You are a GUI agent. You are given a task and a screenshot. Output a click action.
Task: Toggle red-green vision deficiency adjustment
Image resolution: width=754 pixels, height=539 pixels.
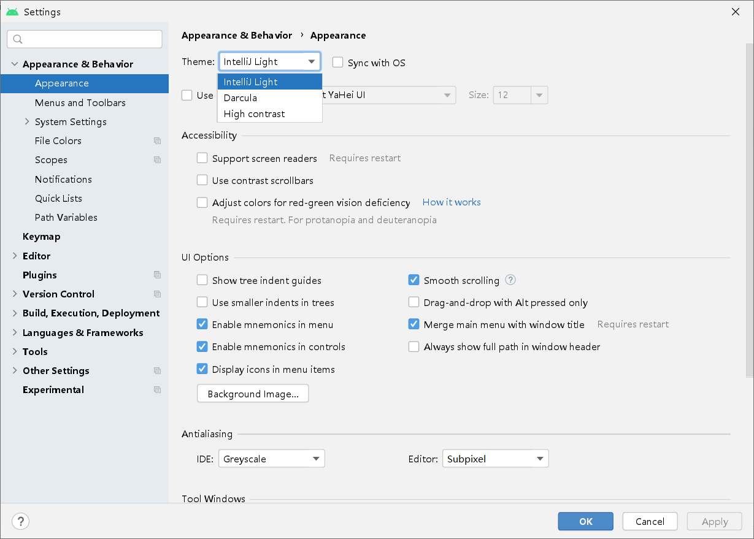[x=202, y=202]
